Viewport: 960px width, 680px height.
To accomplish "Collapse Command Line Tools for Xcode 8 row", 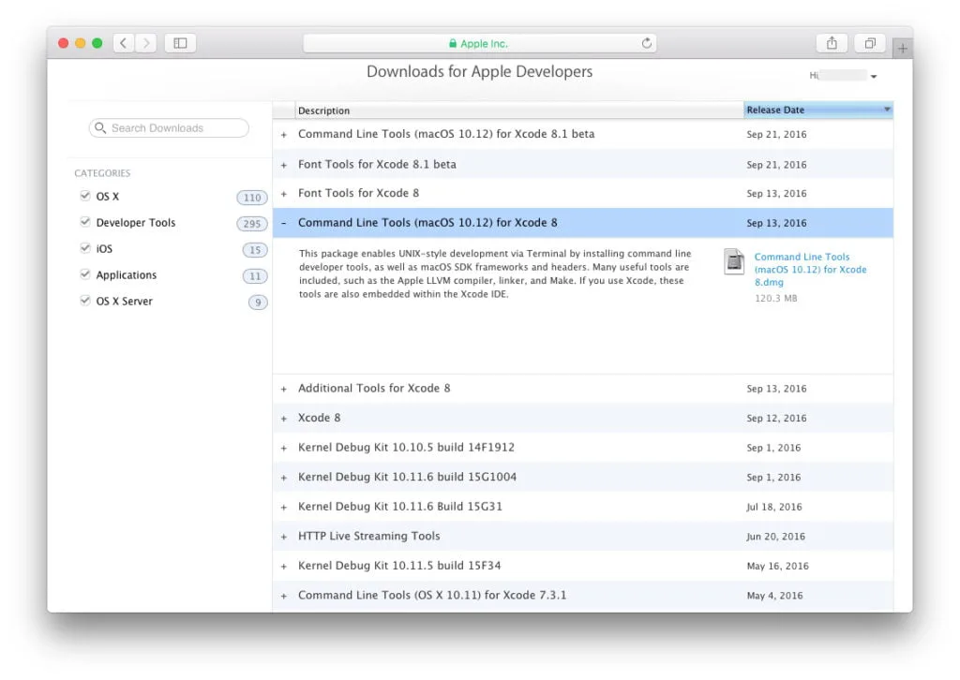I will click(283, 223).
